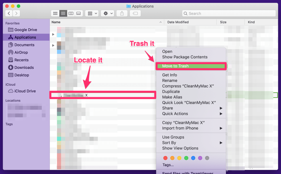Focus the Search field
Viewport: 281px width, 174px height.
click(229, 14)
